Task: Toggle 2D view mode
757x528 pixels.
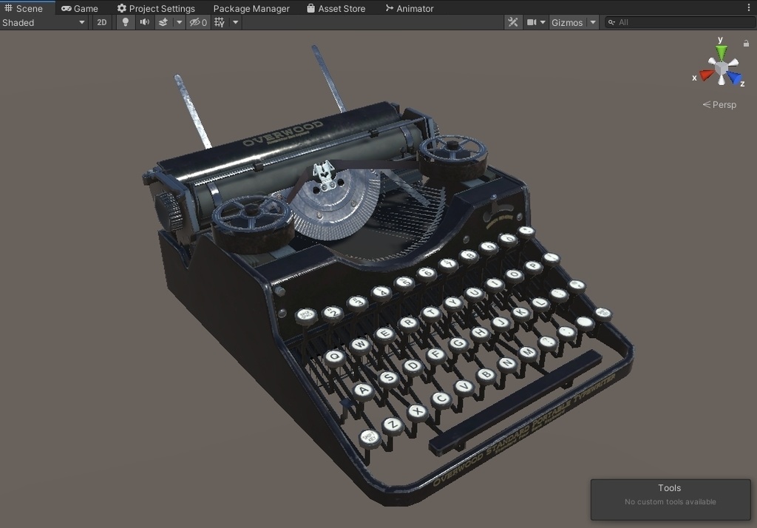Action: click(102, 22)
